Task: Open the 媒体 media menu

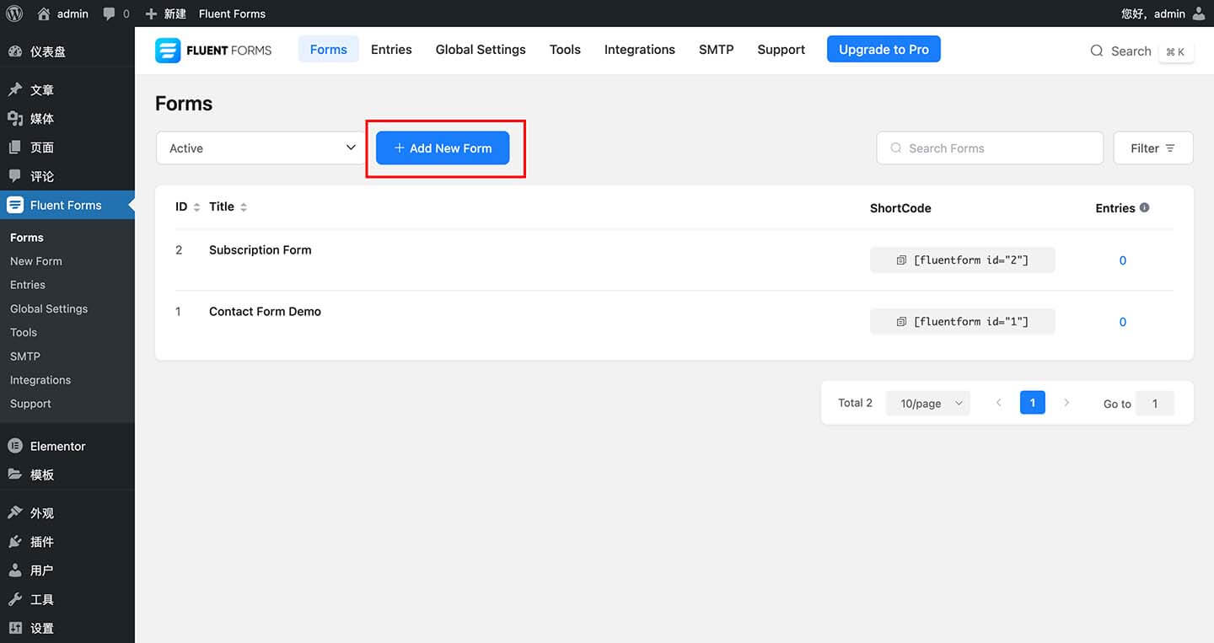Action: click(x=67, y=119)
